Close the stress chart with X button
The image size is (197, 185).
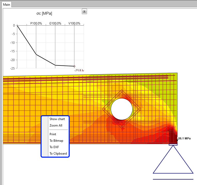click(x=84, y=11)
